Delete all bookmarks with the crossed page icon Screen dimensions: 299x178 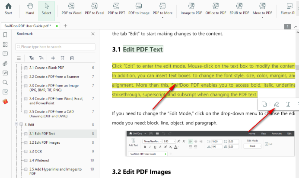72,58
